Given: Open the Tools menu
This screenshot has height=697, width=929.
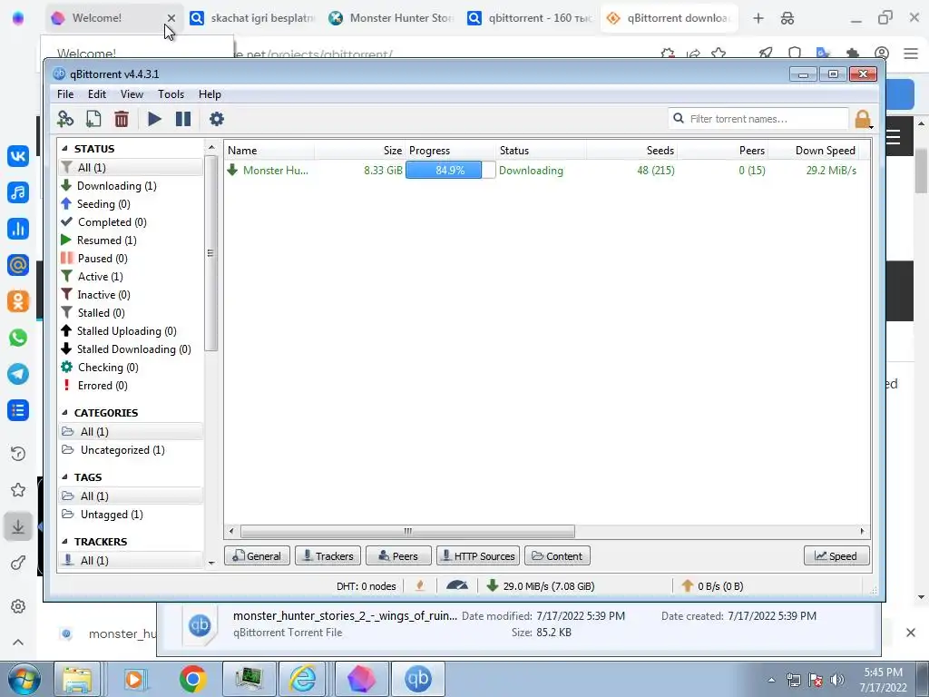Looking at the screenshot, I should [171, 94].
